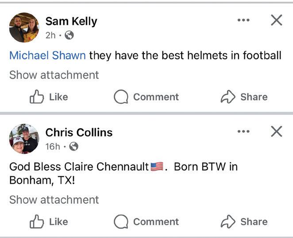The image size is (293, 238).
Task: Share Chris Collins' post using arrow icon
Action: pos(227,222)
